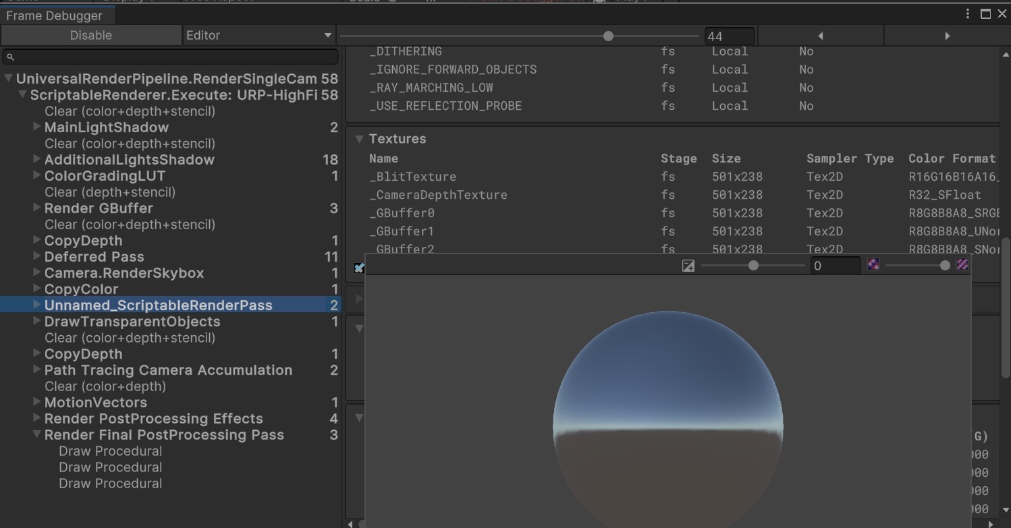Collapse the Textures section
This screenshot has height=528, width=1011.
coord(358,139)
